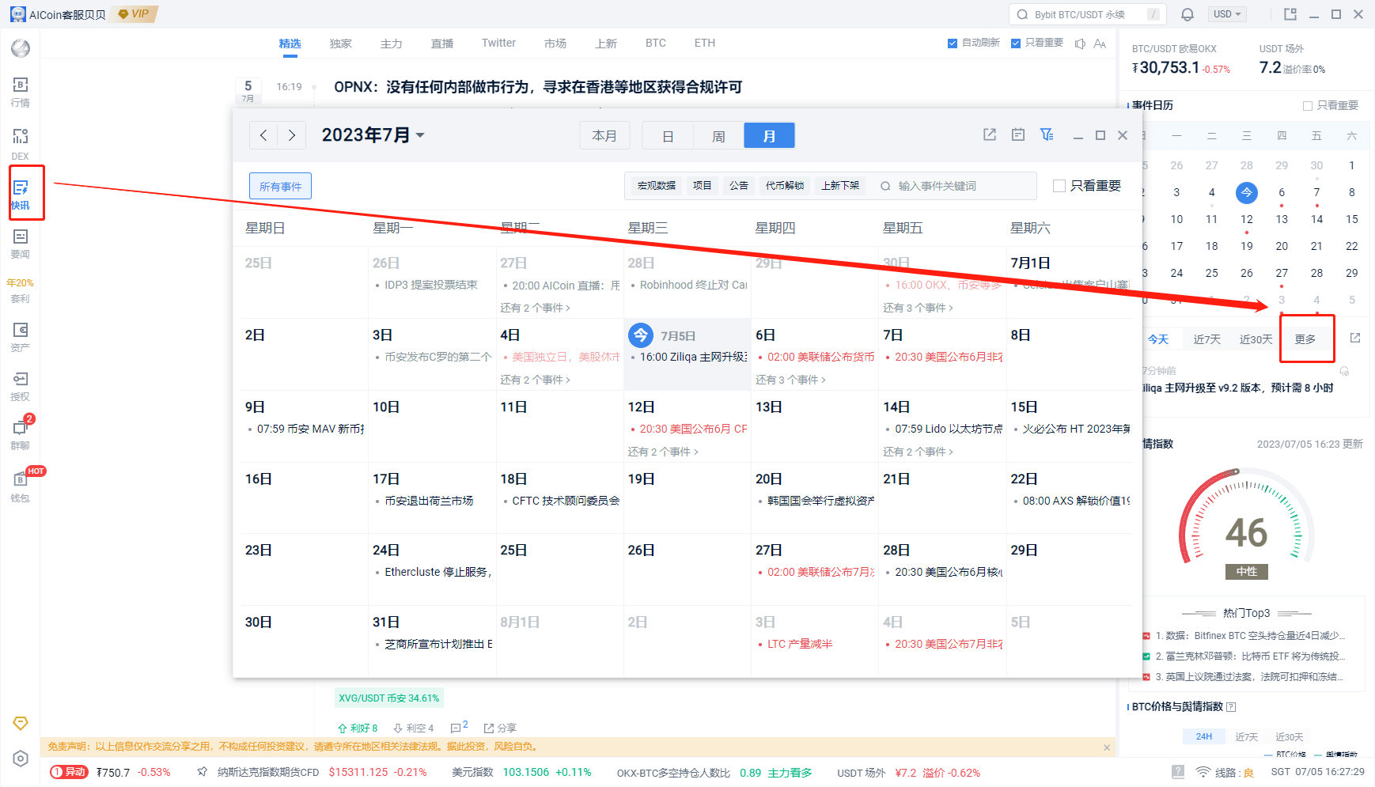The image size is (1375, 787).
Task: Open the DEX sidebar icon
Action: (x=21, y=145)
